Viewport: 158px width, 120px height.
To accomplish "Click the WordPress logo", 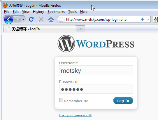I will 96,44.
